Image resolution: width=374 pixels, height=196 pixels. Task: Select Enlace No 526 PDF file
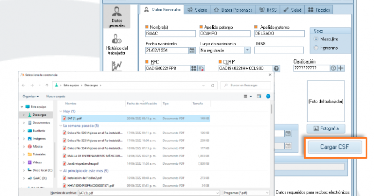point(136,133)
